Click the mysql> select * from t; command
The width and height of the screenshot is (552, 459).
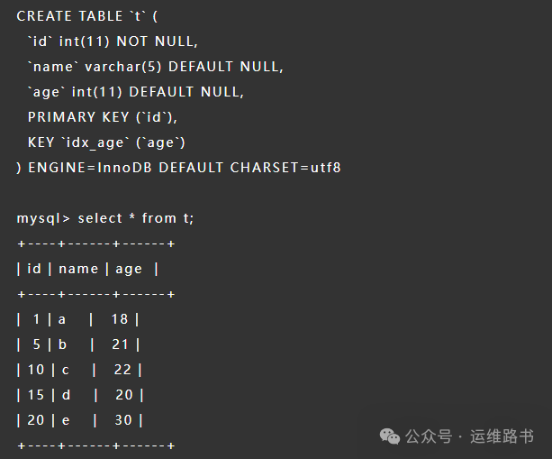(x=105, y=218)
